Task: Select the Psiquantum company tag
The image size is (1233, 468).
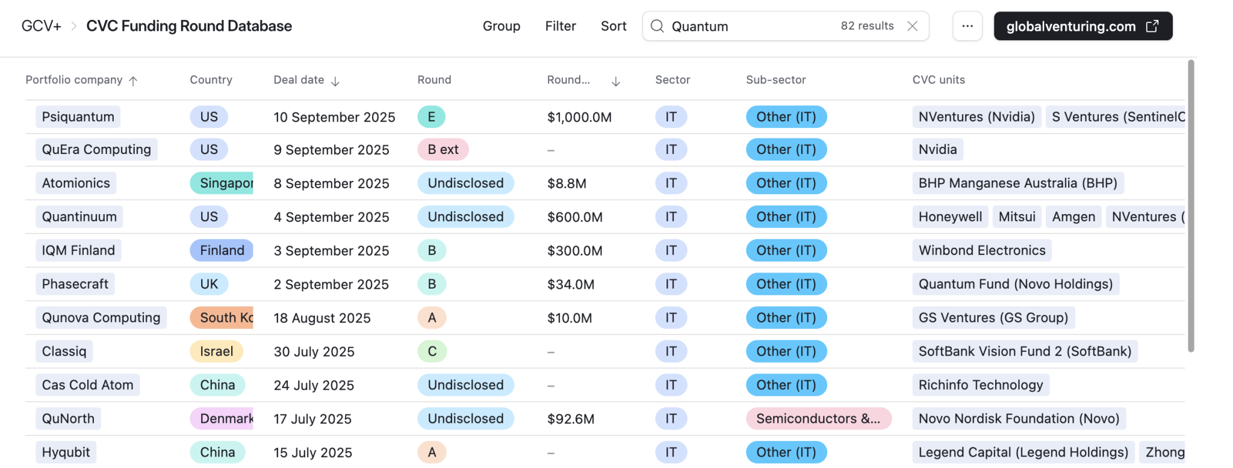Action: (x=78, y=117)
